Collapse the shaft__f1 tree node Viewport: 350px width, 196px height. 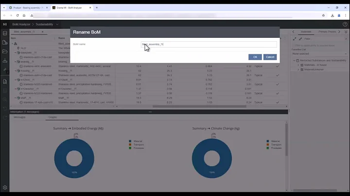[x=16, y=98]
